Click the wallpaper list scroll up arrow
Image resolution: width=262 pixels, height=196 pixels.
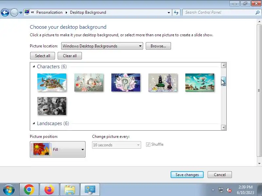[x=224, y=65]
